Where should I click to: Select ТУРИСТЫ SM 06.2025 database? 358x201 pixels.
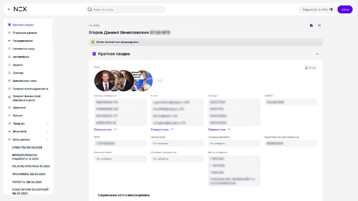pos(27,182)
